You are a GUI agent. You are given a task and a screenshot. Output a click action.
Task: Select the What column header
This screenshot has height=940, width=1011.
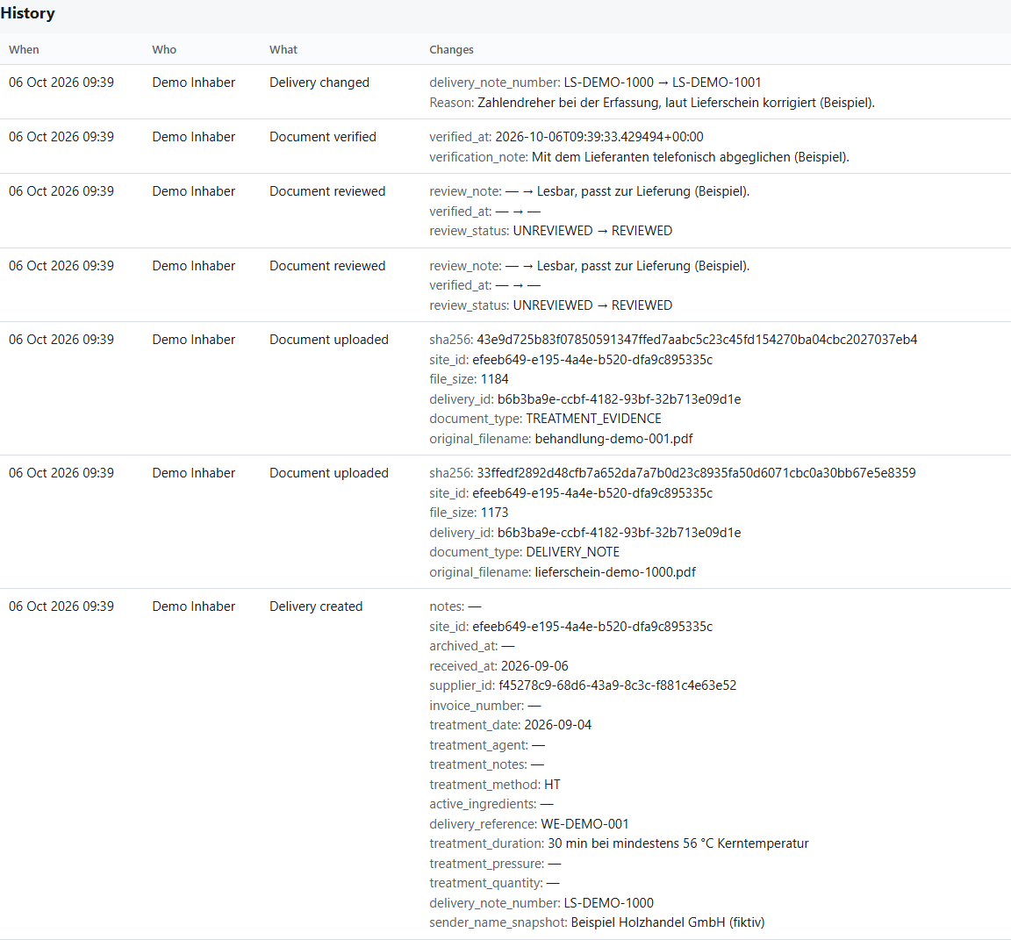coord(283,50)
